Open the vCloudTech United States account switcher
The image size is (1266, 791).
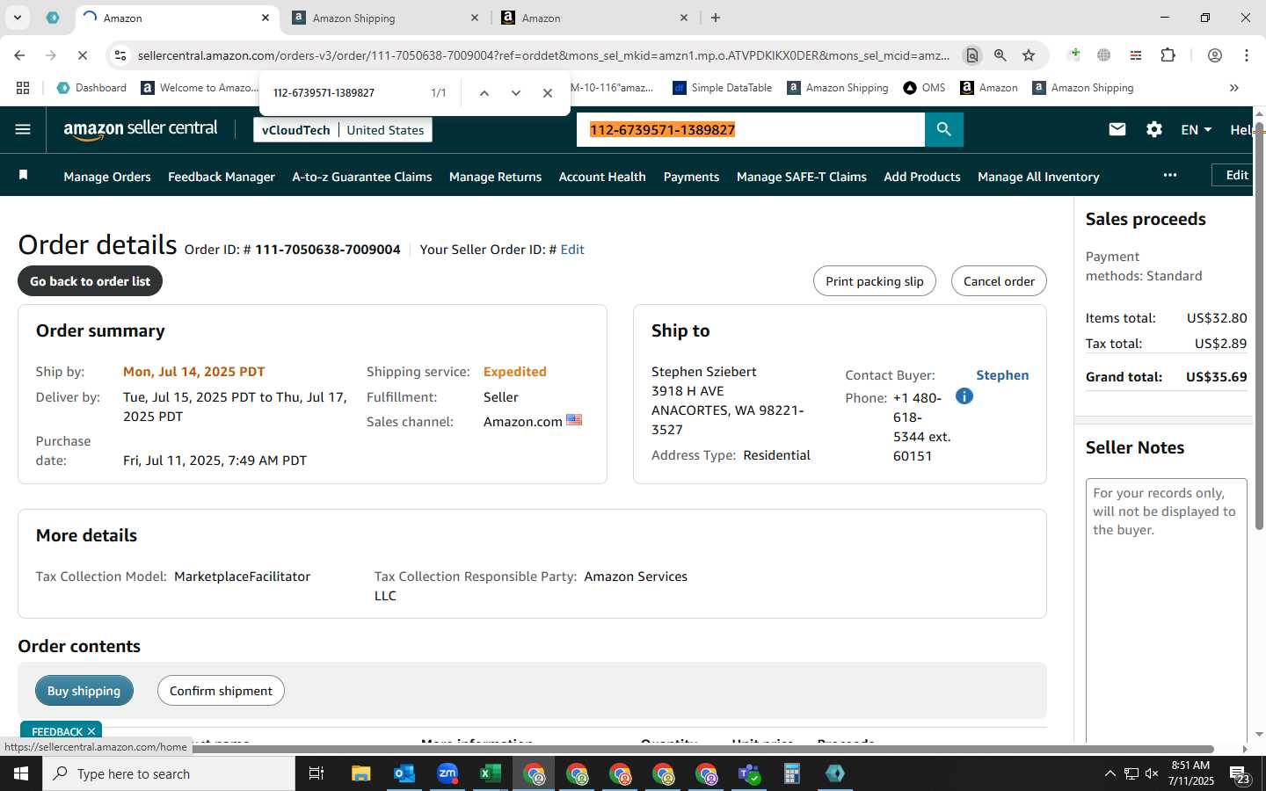tap(343, 130)
